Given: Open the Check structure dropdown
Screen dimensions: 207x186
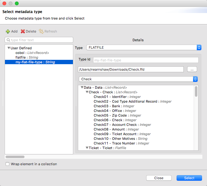Looking at the screenshot, I should tap(195, 79).
